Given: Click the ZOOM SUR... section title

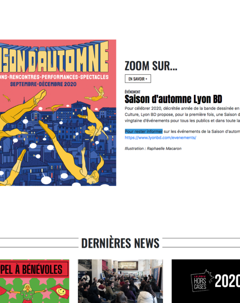Looking at the screenshot, I should pos(151,66).
